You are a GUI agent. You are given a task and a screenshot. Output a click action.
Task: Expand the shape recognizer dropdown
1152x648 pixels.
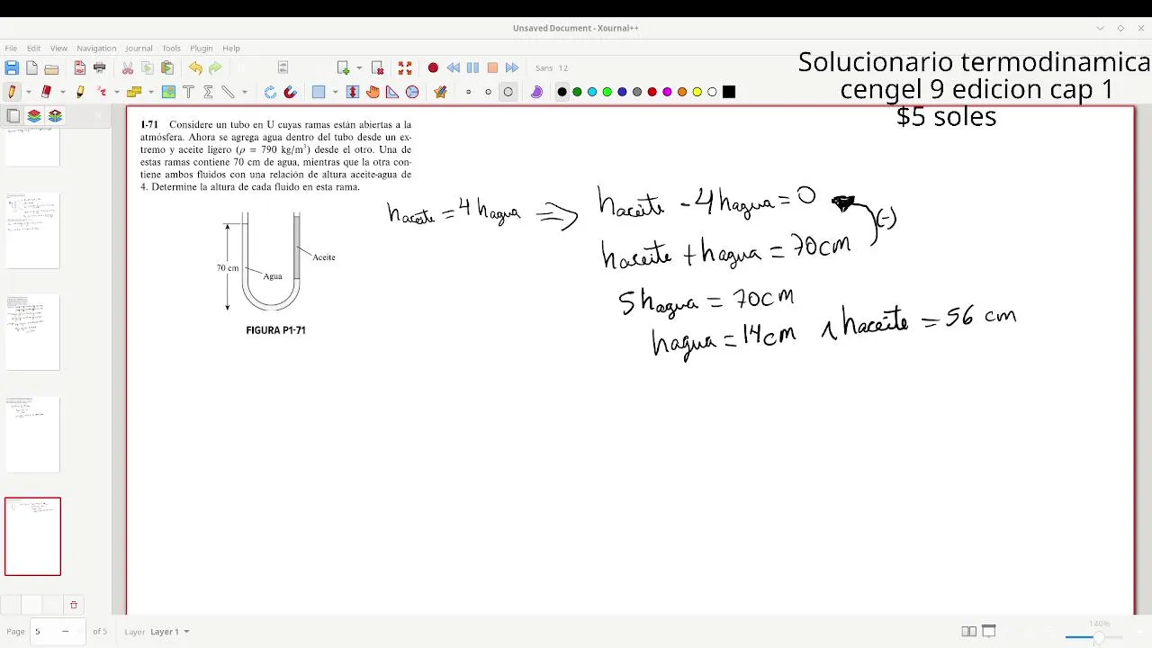(x=116, y=92)
